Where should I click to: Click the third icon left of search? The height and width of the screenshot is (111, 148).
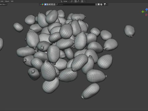52,4
